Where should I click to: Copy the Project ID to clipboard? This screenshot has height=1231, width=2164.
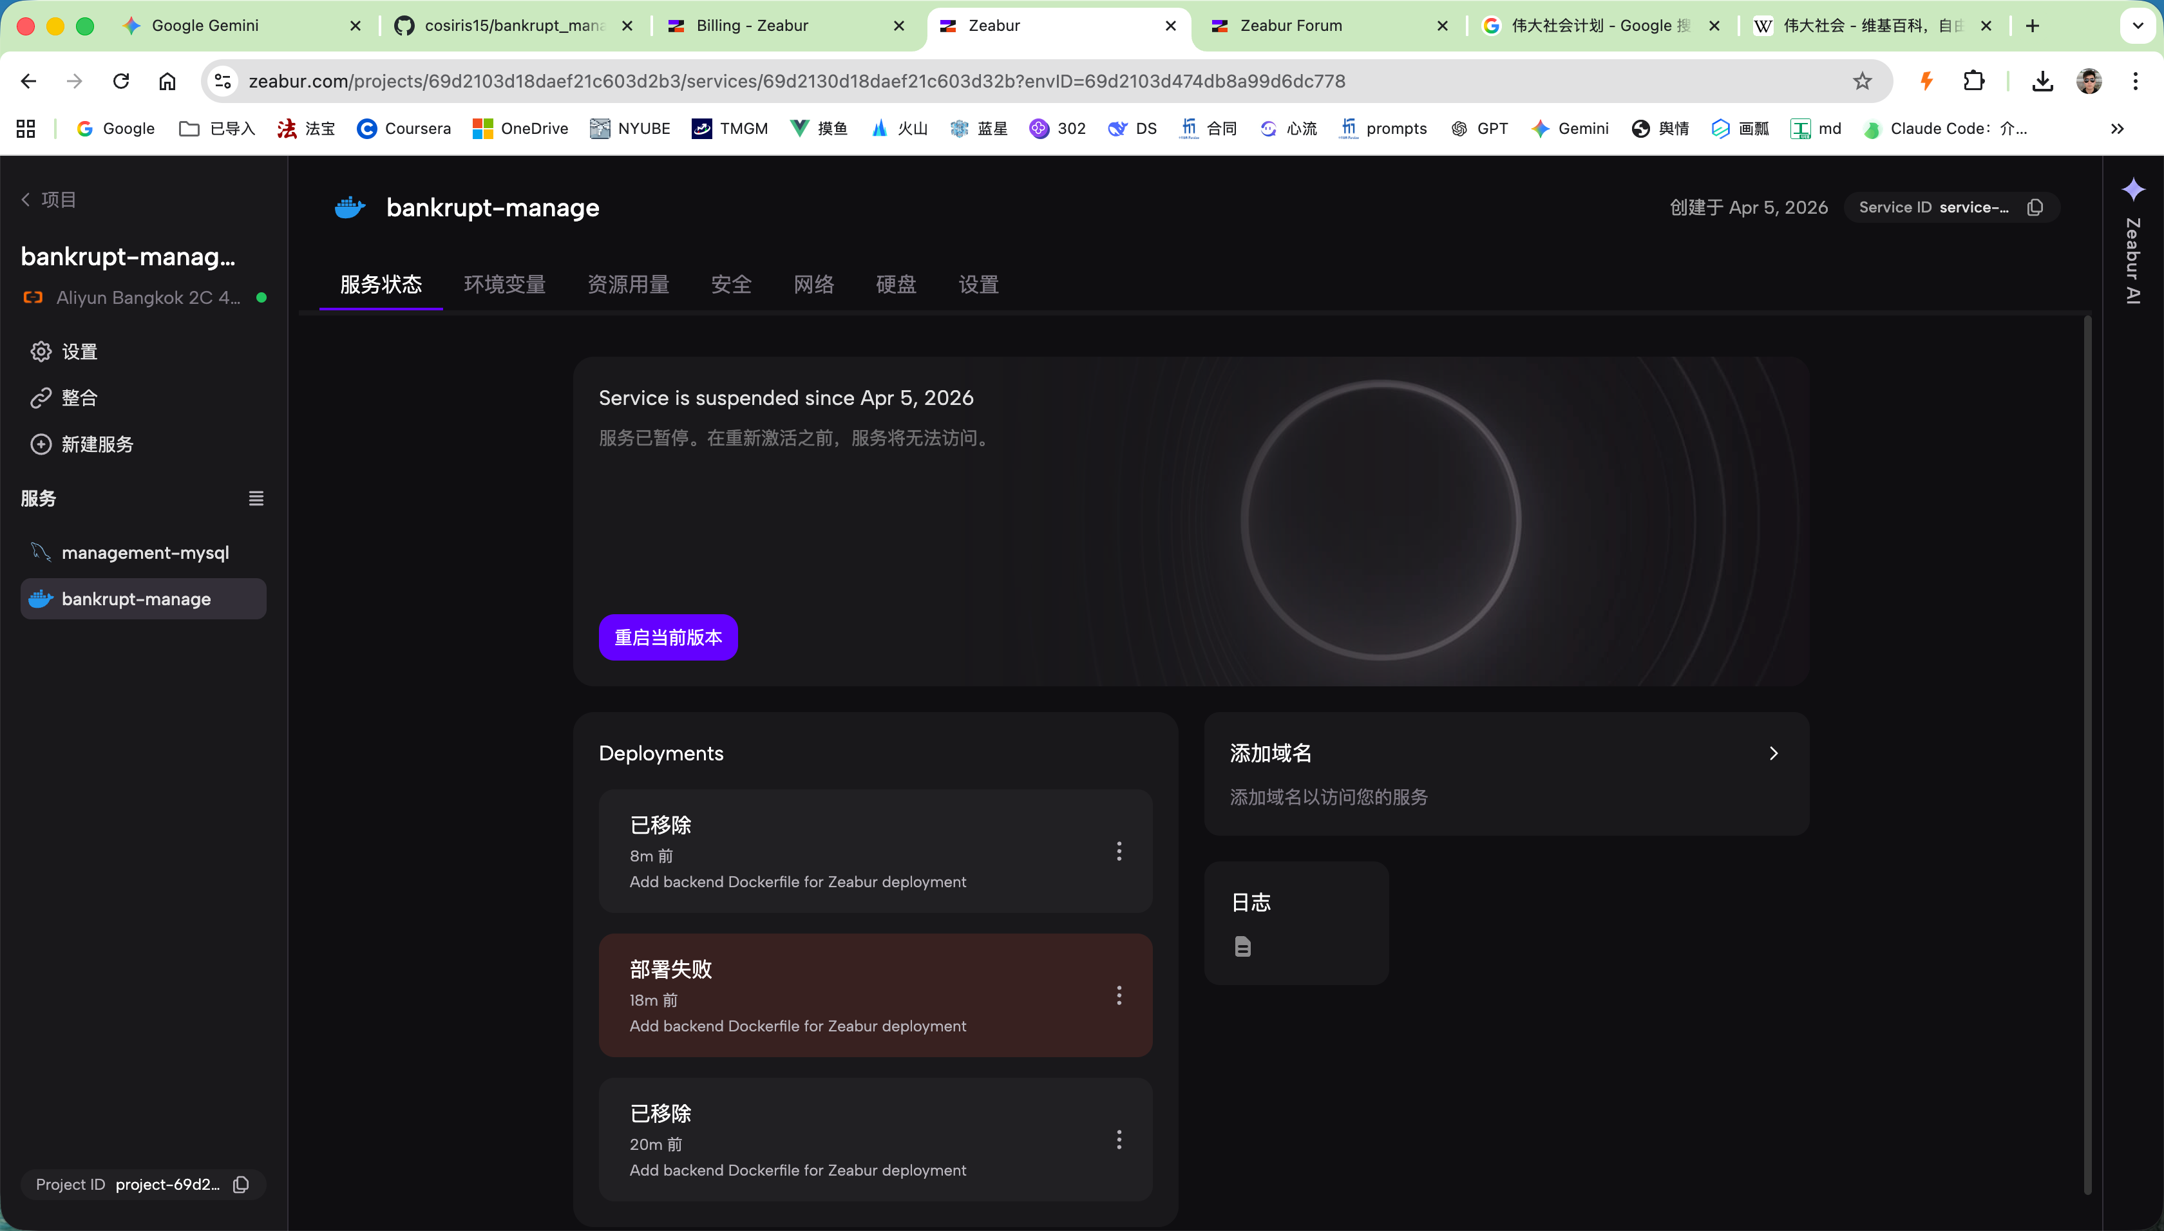[241, 1185]
